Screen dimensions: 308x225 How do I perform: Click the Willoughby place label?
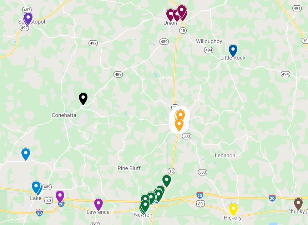click(x=209, y=41)
